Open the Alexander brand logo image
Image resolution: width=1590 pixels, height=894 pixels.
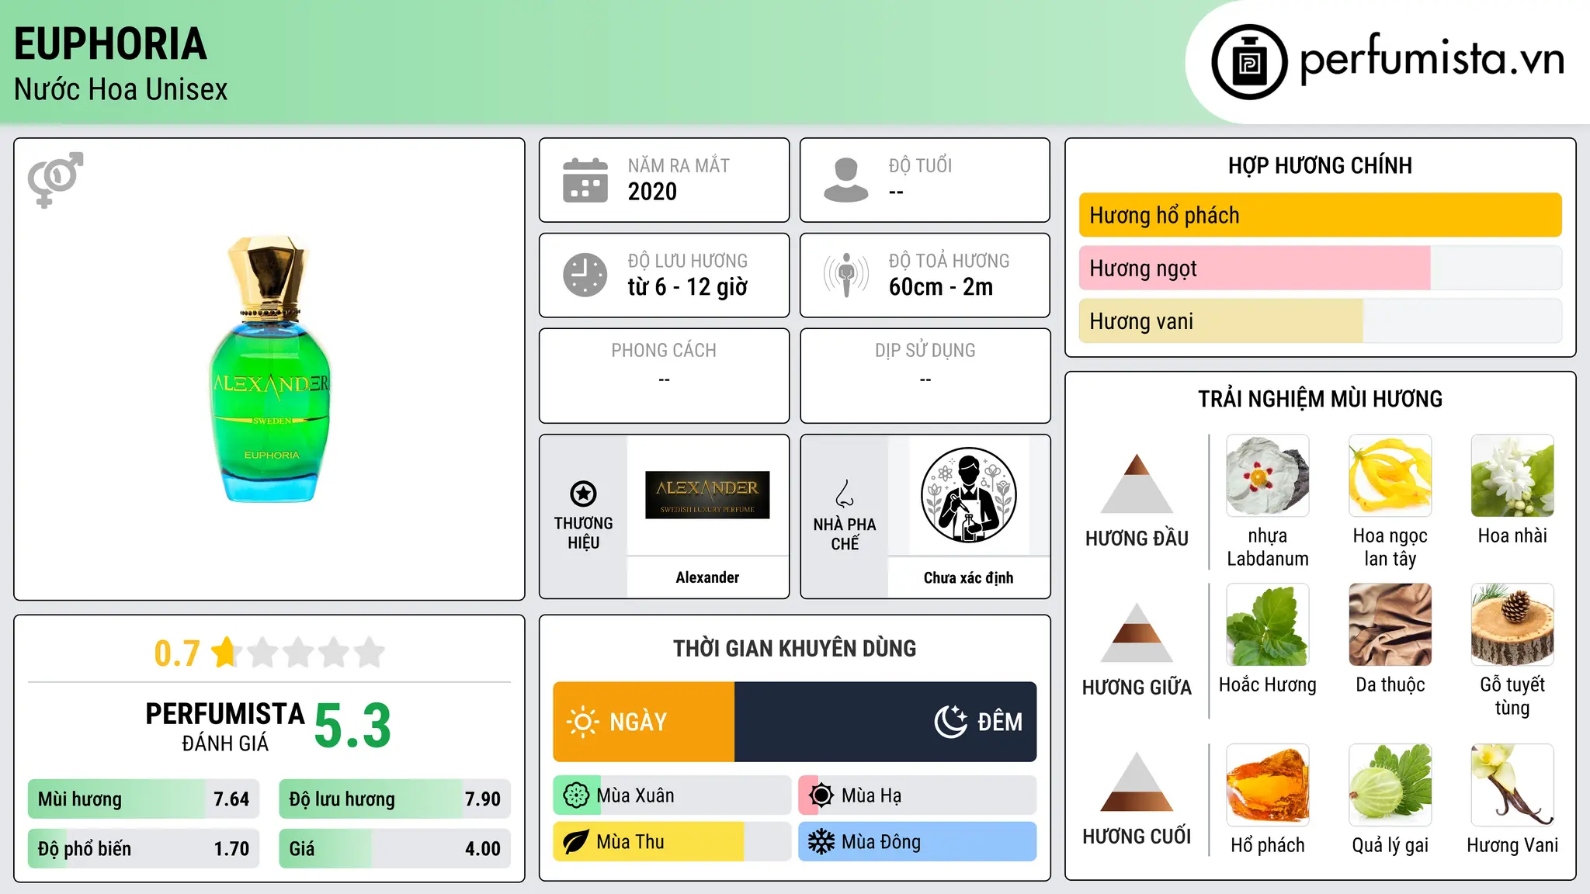coord(707,495)
